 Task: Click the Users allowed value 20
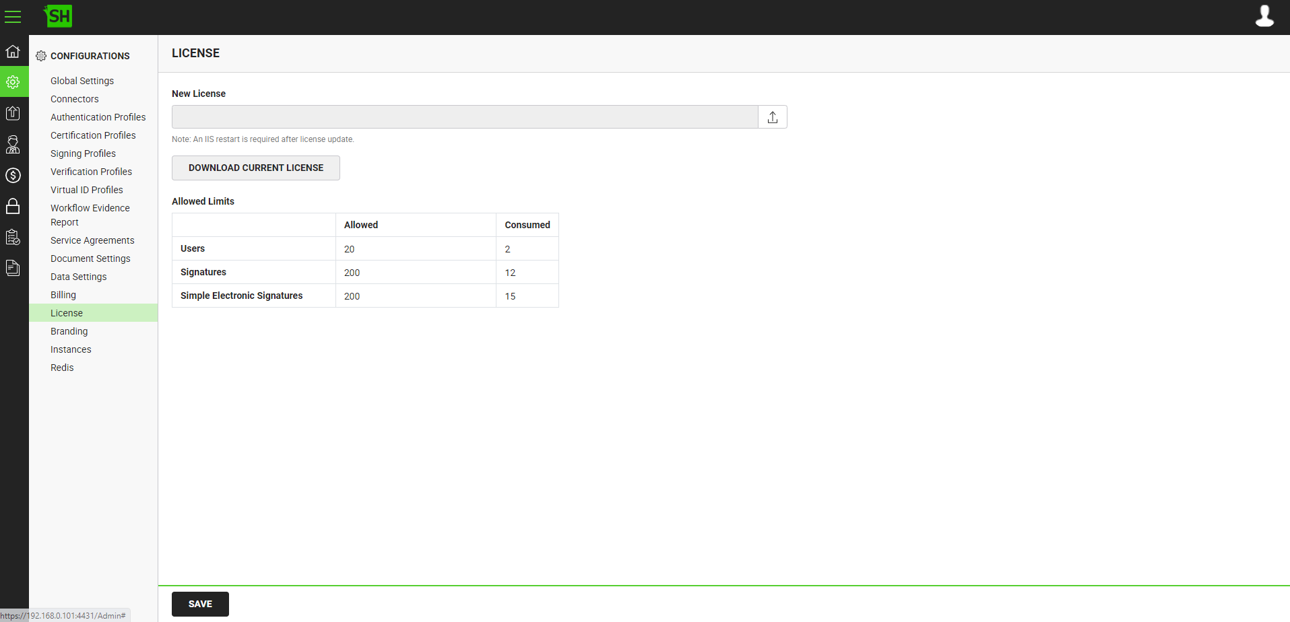(349, 249)
